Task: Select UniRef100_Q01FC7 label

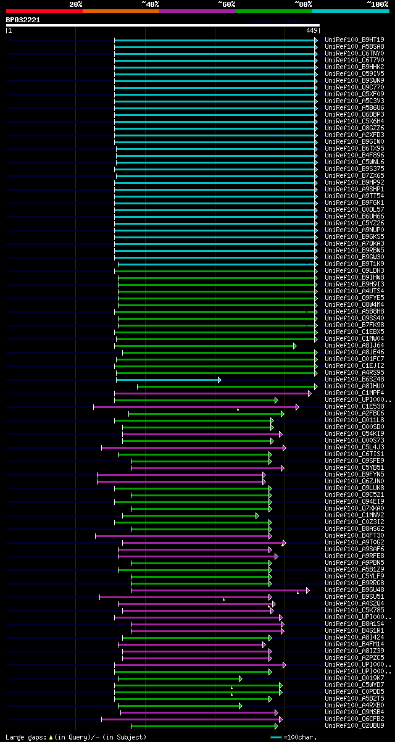Action: point(354,359)
